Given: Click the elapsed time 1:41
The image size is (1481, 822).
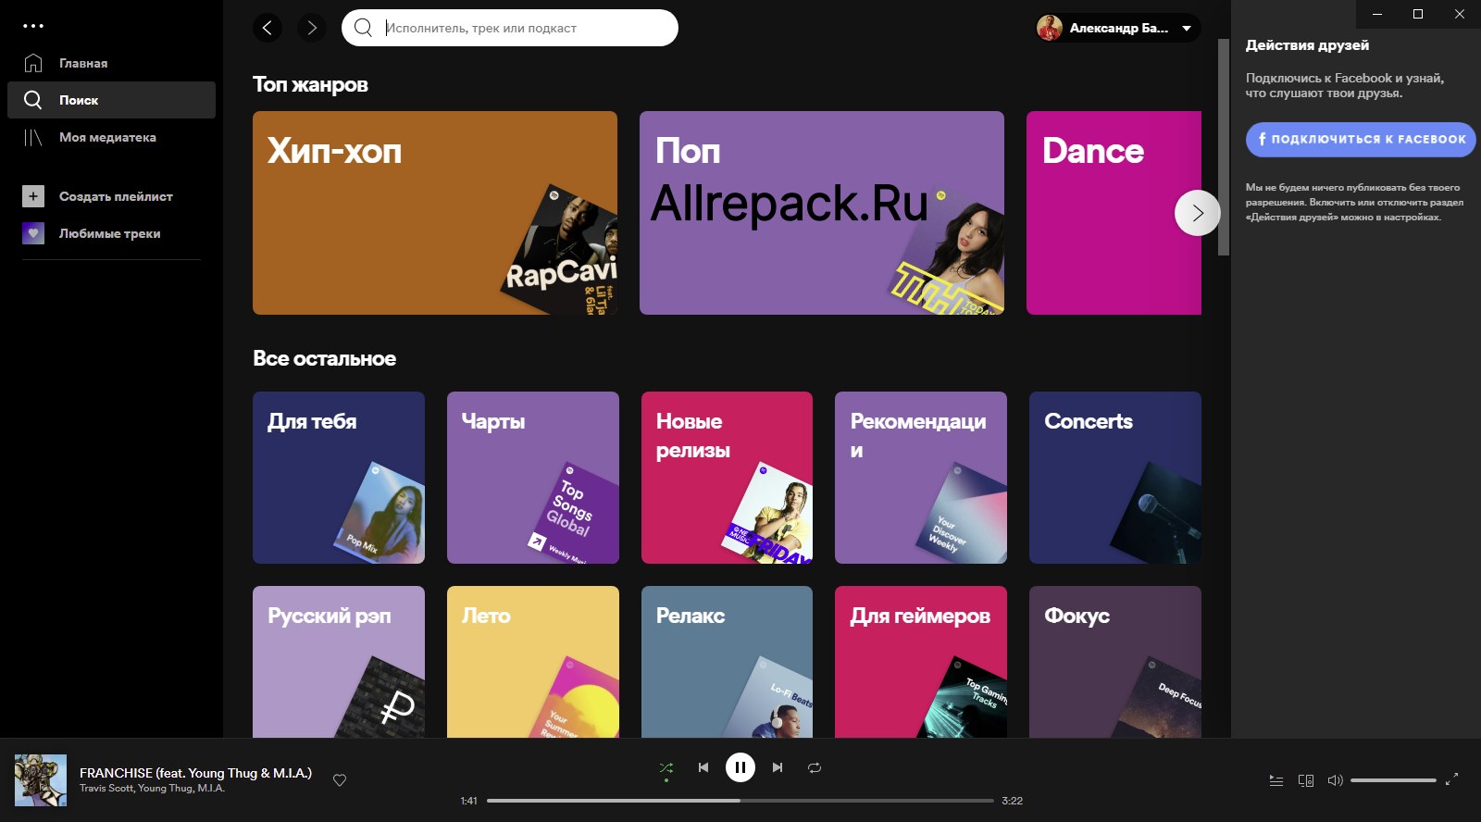Looking at the screenshot, I should coord(469,801).
